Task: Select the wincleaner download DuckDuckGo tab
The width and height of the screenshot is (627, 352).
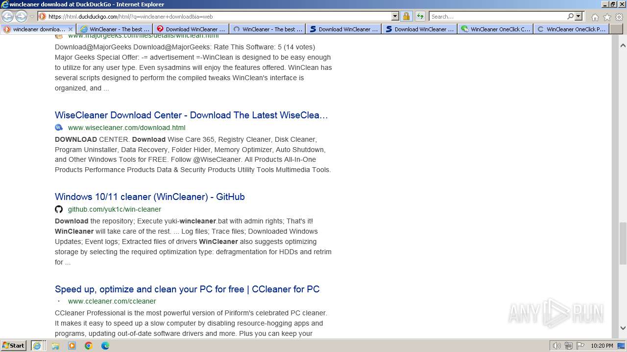Action: coord(38,29)
